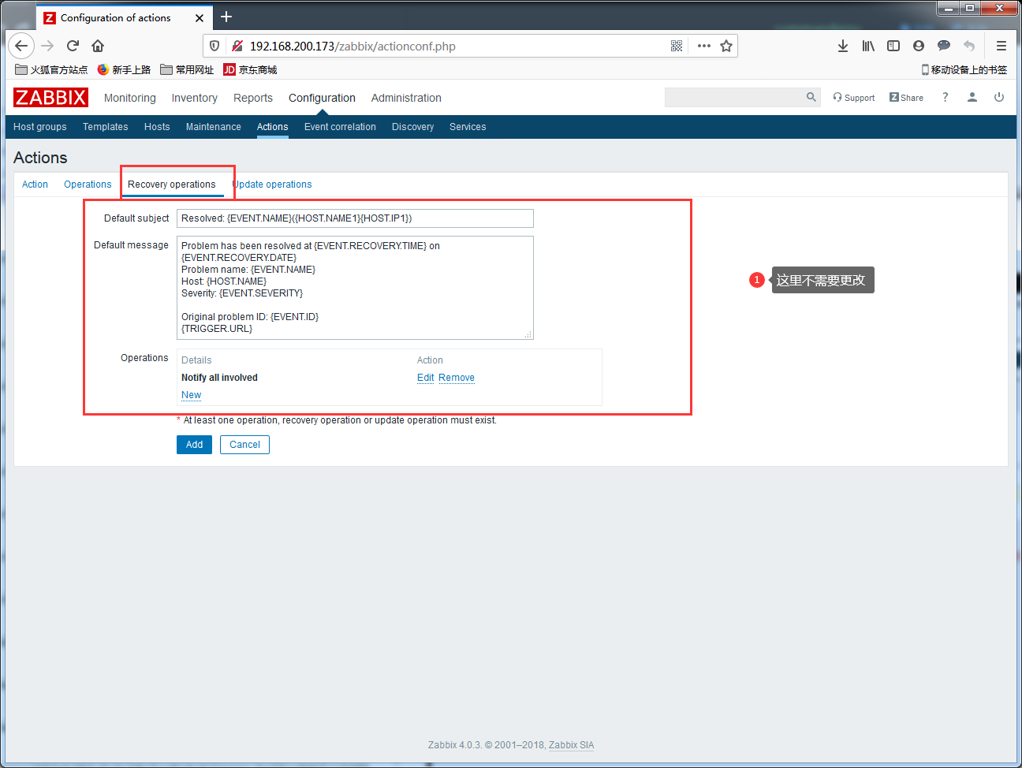This screenshot has width=1022, height=768.
Task: Open the page QR code icon
Action: [x=677, y=46]
